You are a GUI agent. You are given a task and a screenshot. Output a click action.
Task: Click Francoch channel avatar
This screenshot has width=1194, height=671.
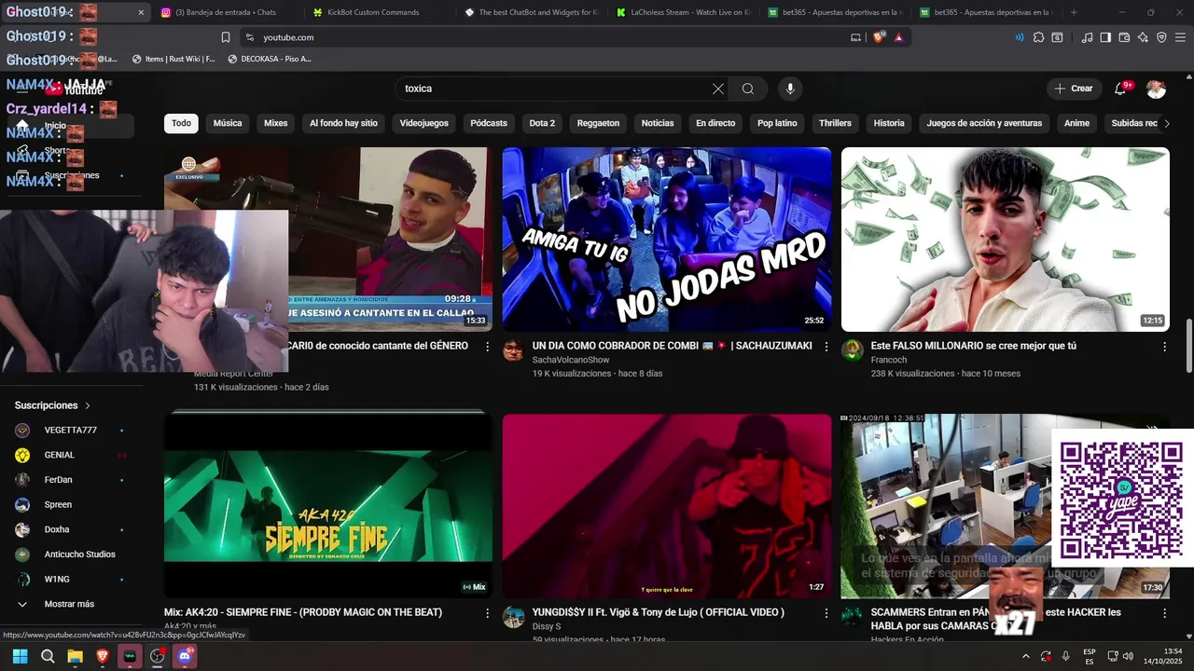[852, 350]
